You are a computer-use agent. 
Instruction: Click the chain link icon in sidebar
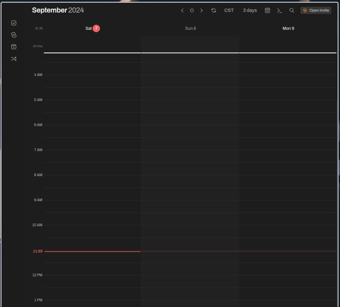click(x=14, y=35)
